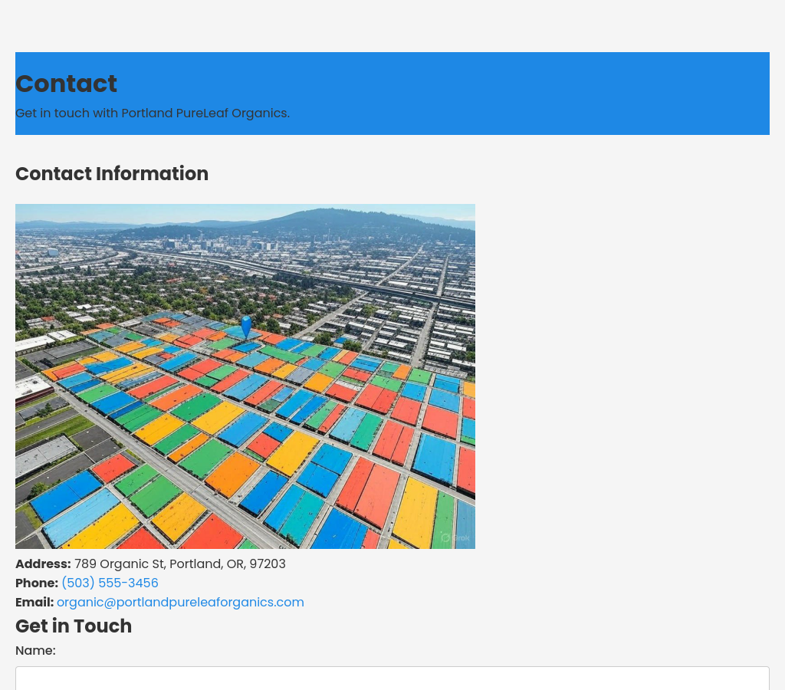Click the bold "Address:" label
The image size is (785, 690).
pyautogui.click(x=43, y=564)
